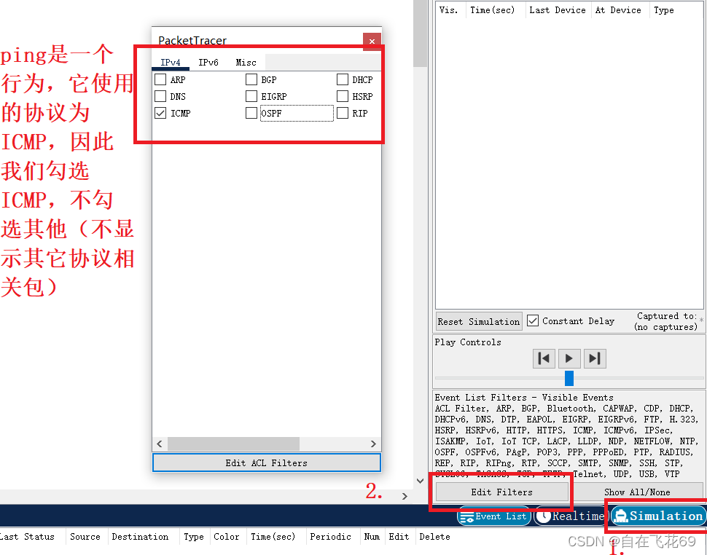Image resolution: width=707 pixels, height=555 pixels.
Task: Enable the BGP filter checkbox
Action: [251, 79]
